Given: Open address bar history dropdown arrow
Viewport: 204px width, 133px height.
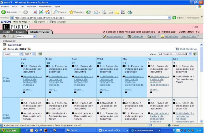Looking at the screenshot, I should [169, 18].
